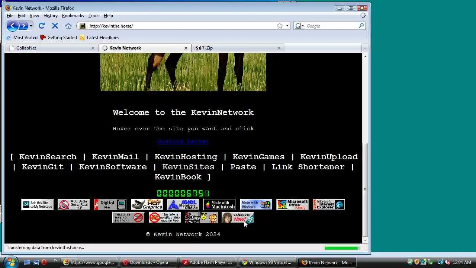The height and width of the screenshot is (268, 476).
Task: Click the Paste link
Action: tap(243, 167)
